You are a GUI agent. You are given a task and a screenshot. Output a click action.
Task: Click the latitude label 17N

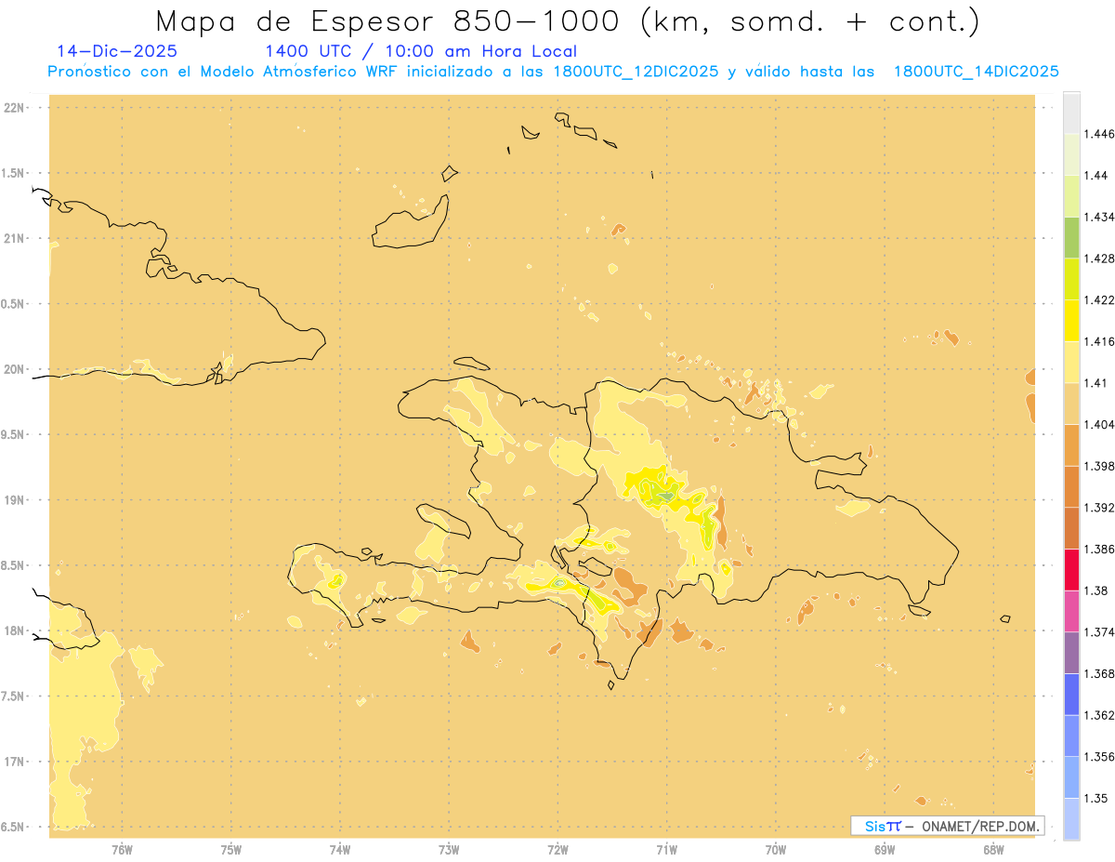pyautogui.click(x=14, y=762)
